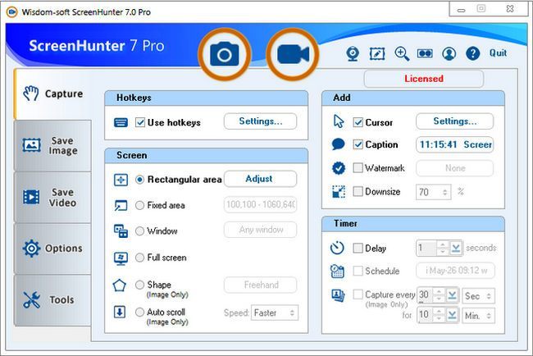Viewport: 533px width, 356px height.
Task: Select the Shape radio button
Action: (139, 285)
